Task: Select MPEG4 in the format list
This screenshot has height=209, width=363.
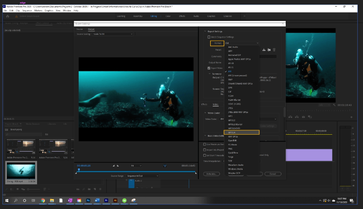Action: tap(241, 132)
